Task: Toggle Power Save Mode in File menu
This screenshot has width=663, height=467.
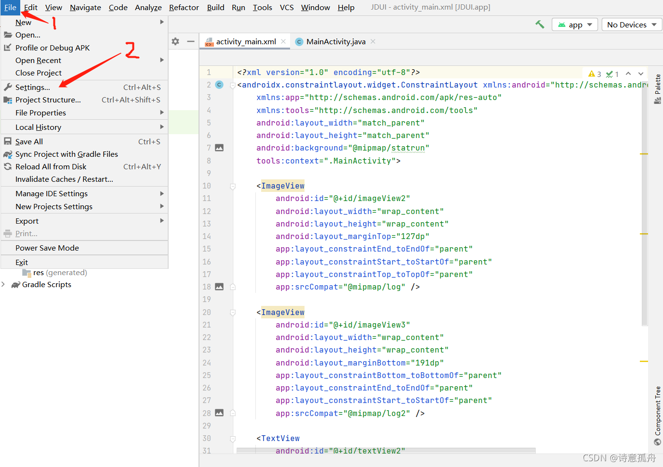Action: [84, 248]
